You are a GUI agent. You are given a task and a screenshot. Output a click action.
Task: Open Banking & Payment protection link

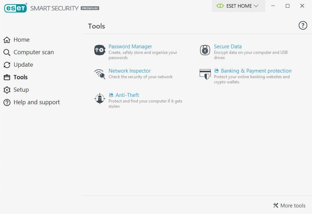pyautogui.click(x=256, y=71)
